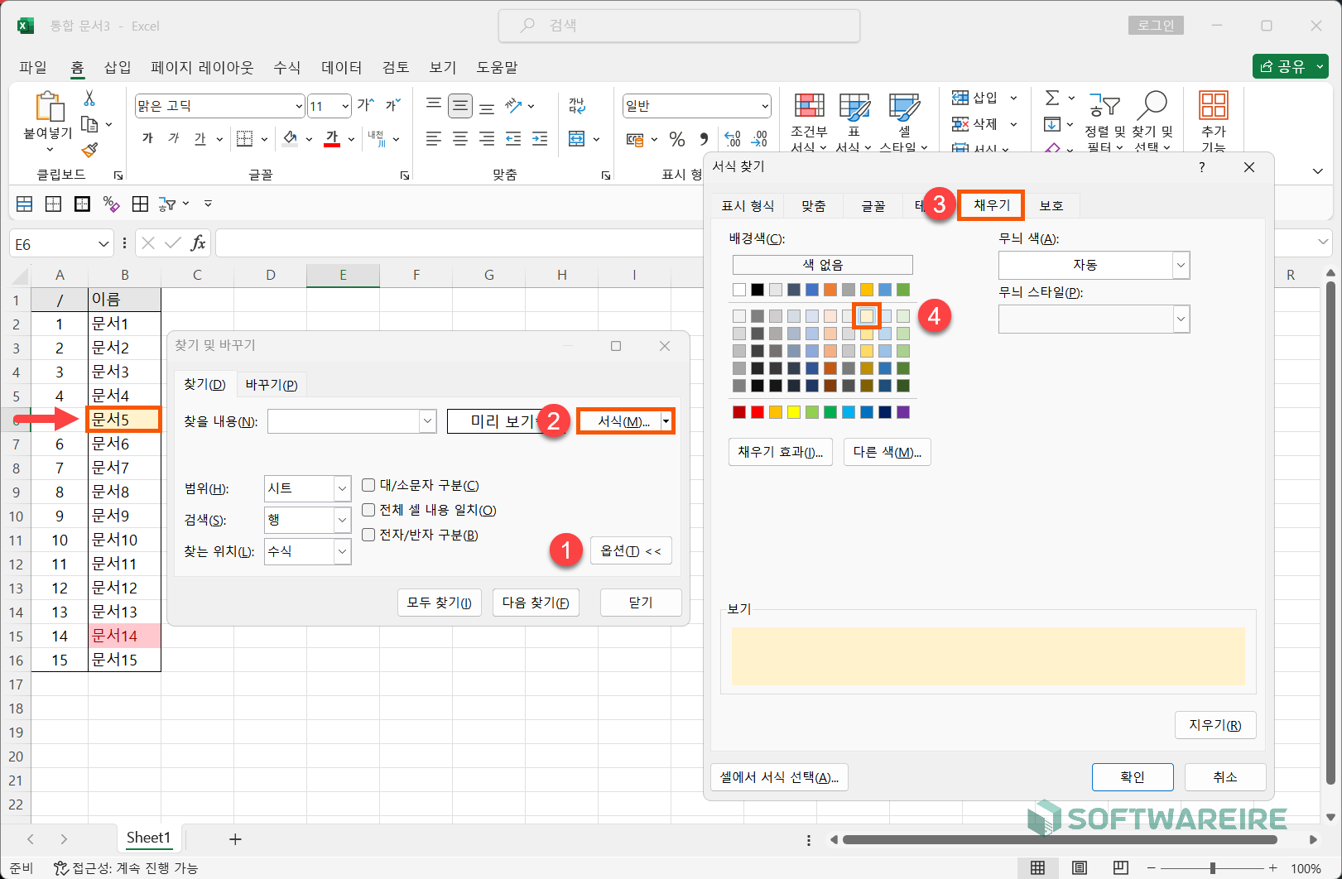Select 색 없음 No Color option
This screenshot has width=1342, height=879.
(822, 265)
